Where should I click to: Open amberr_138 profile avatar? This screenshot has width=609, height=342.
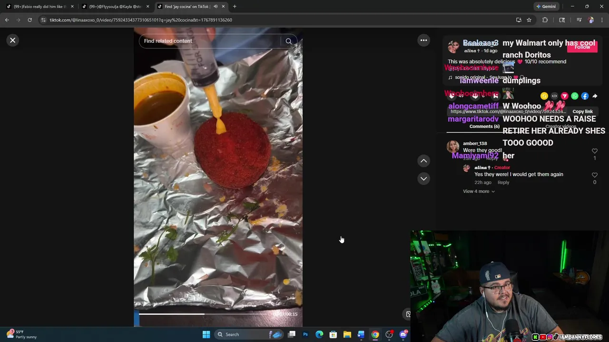[x=453, y=146]
